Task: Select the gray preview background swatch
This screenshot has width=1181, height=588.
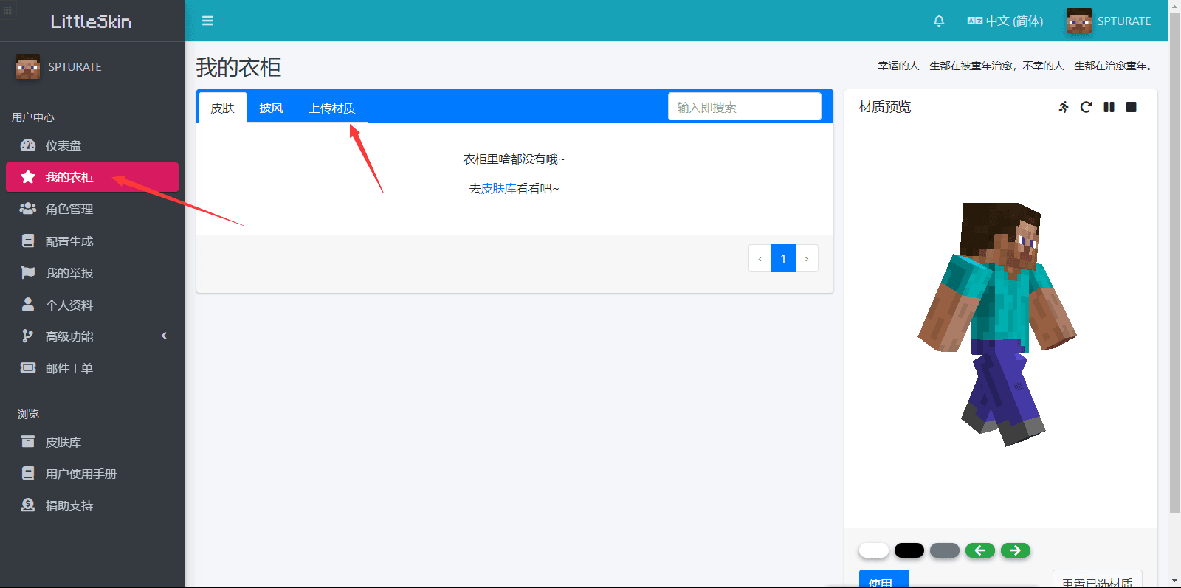Action: coord(945,550)
